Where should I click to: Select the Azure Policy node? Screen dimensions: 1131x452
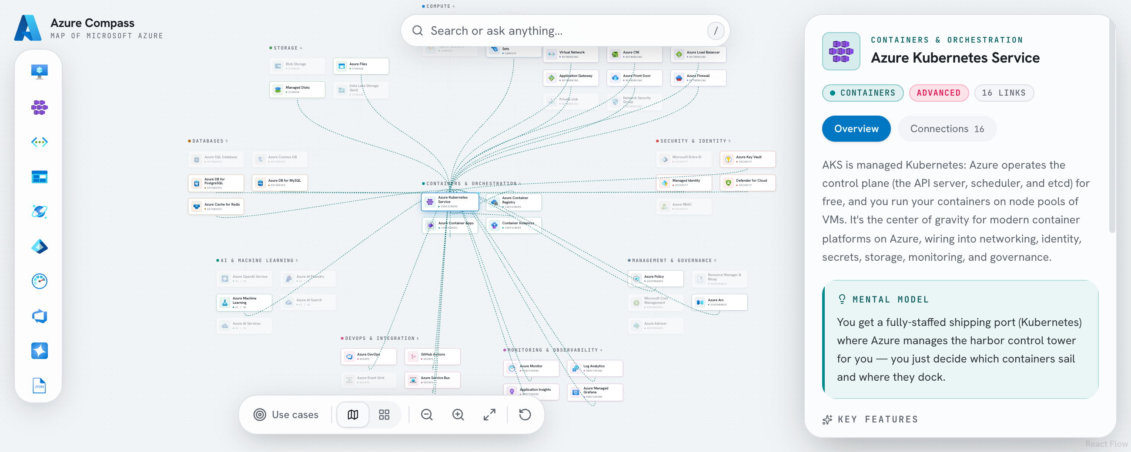pos(656,279)
